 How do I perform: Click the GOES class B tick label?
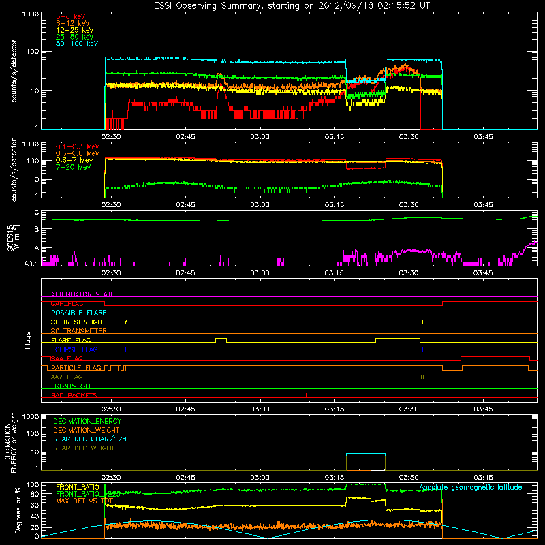37,229
